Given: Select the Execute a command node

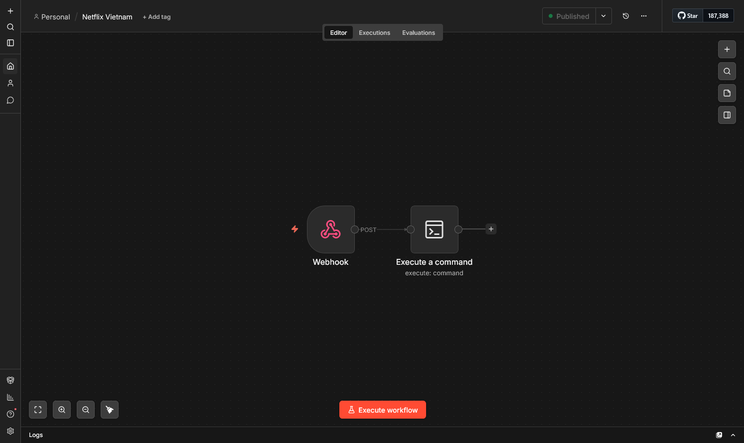Looking at the screenshot, I should point(435,229).
